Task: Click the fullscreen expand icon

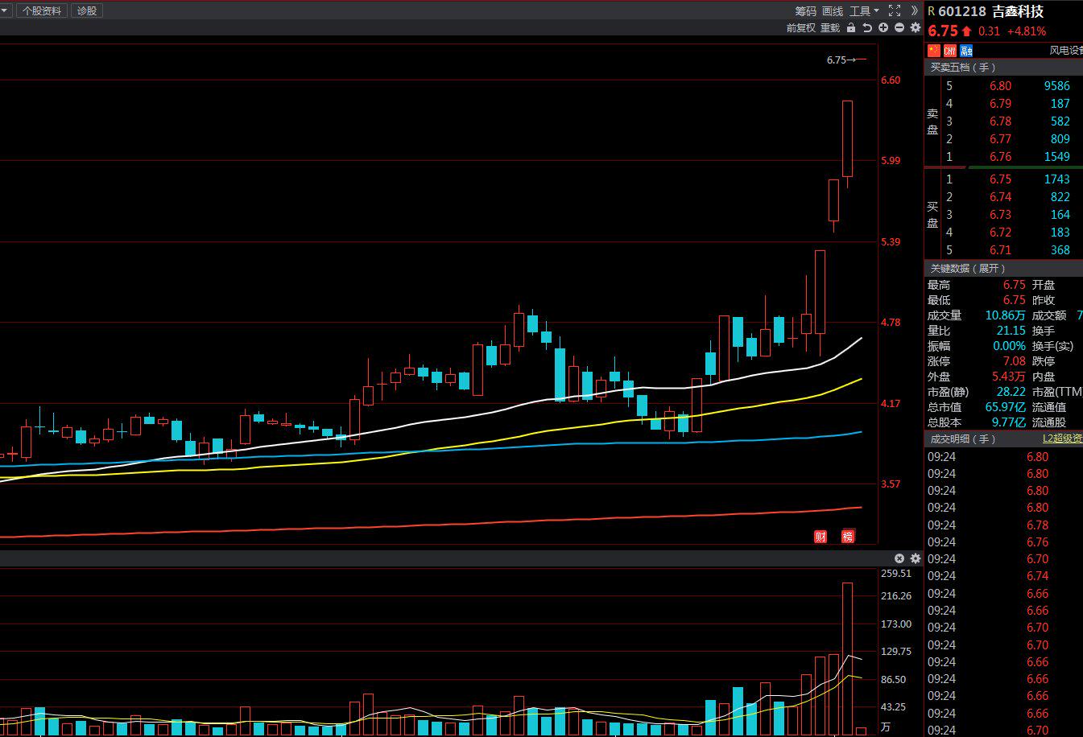Action: tap(895, 10)
